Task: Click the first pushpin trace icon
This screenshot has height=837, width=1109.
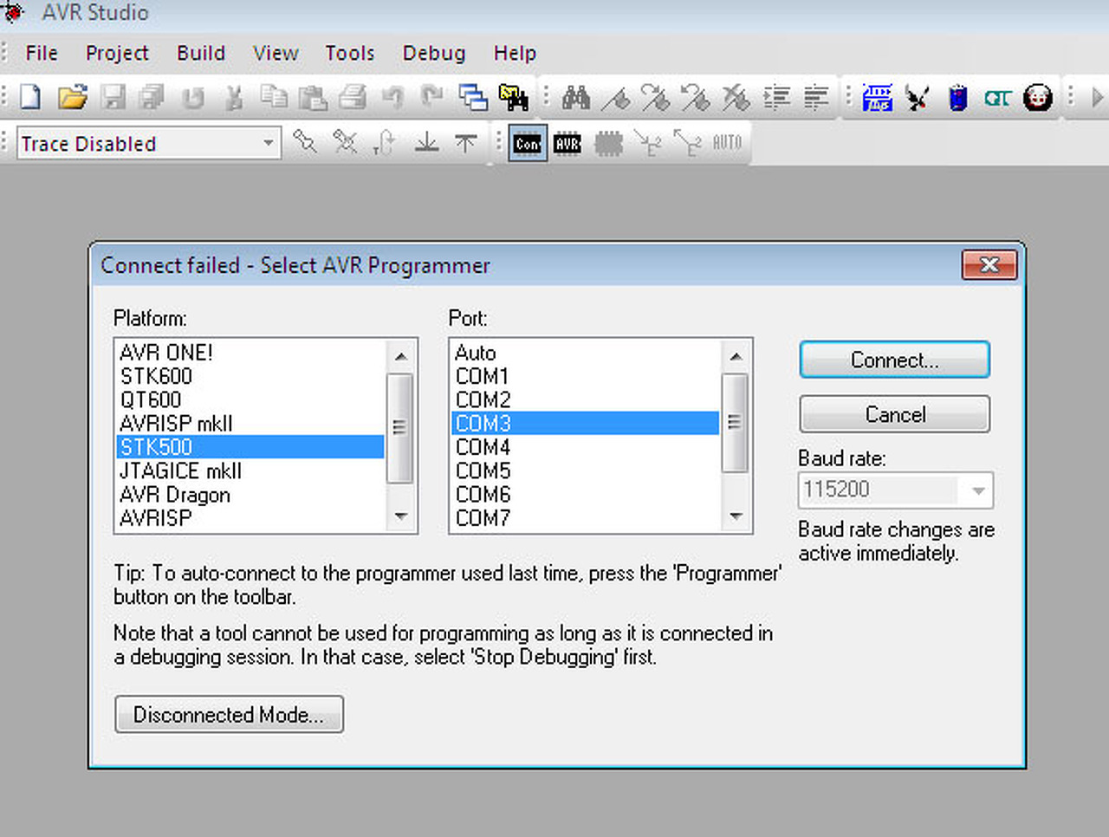Action: pos(305,141)
